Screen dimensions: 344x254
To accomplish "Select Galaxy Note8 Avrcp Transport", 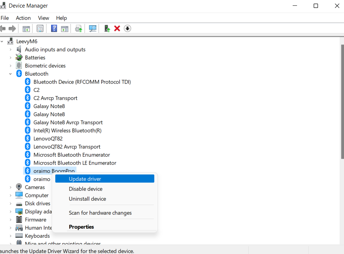I will 68,122.
